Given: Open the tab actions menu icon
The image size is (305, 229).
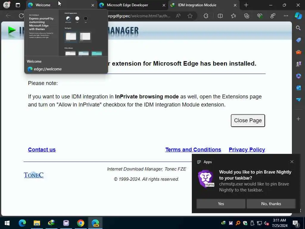Looking at the screenshot, I should tap(18, 5).
